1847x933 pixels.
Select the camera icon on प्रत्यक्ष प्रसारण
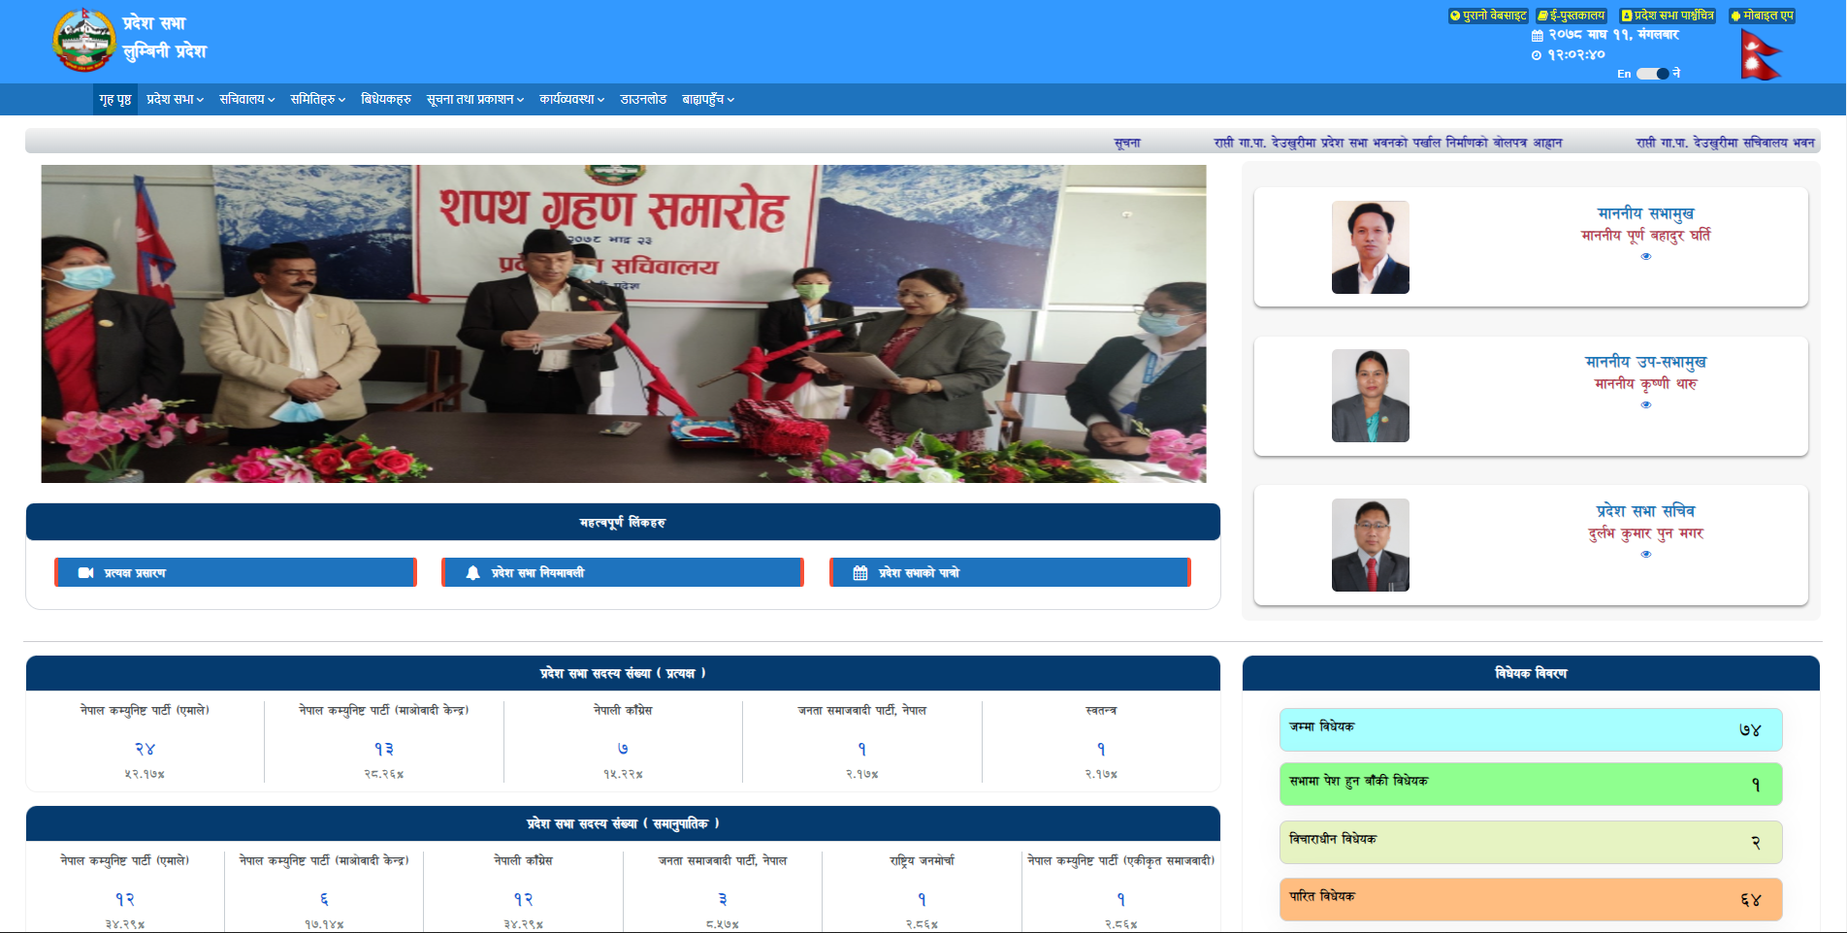point(86,572)
